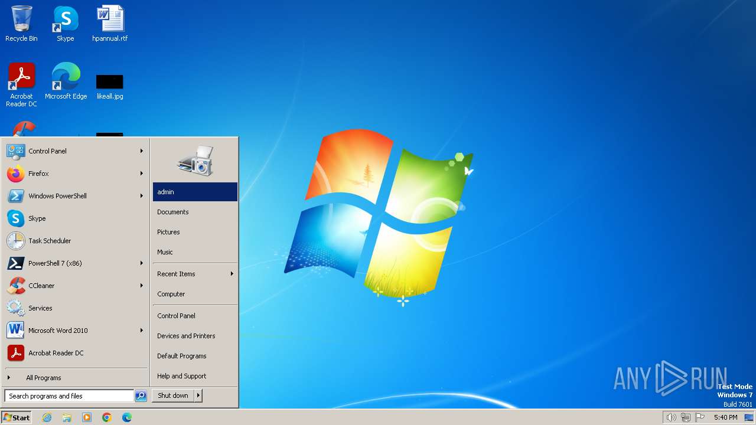Click the taskbar clock showing 5:40 PM
This screenshot has width=756, height=425.
point(725,417)
